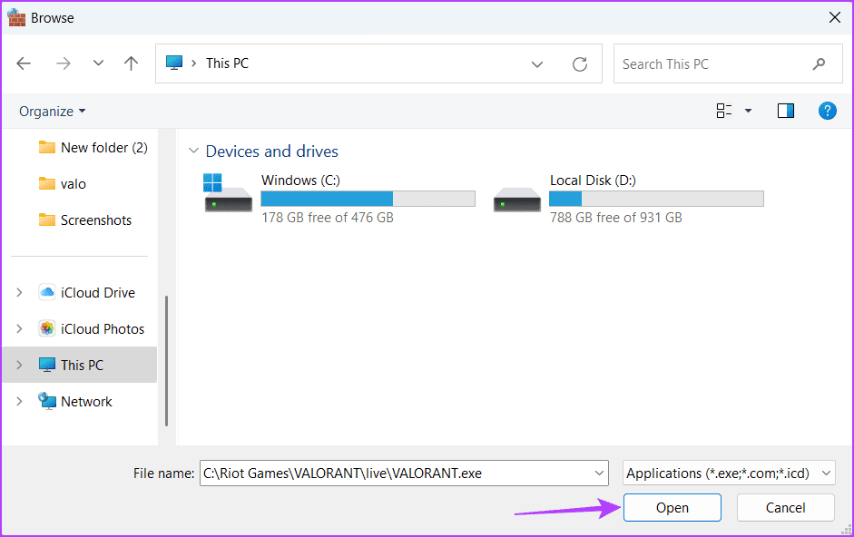Click Devices and drives heading
The height and width of the screenshot is (537, 854).
(271, 151)
